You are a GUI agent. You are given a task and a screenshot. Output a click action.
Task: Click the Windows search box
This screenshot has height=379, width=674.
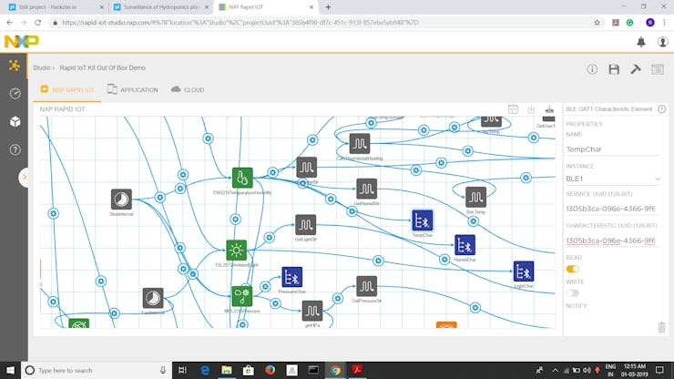click(x=97, y=370)
